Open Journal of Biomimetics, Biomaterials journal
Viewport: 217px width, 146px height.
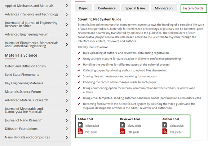(32, 44)
